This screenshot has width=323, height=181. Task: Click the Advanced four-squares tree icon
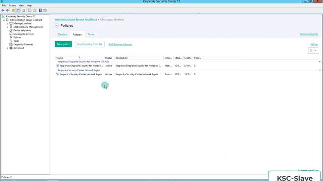[11, 48]
